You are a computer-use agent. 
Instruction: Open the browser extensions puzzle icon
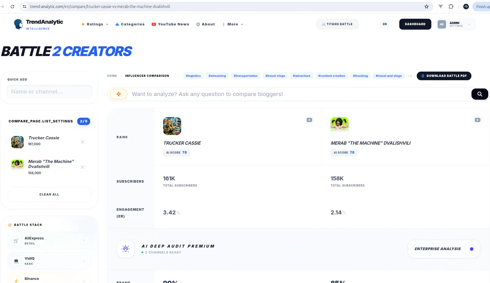click(x=451, y=6)
